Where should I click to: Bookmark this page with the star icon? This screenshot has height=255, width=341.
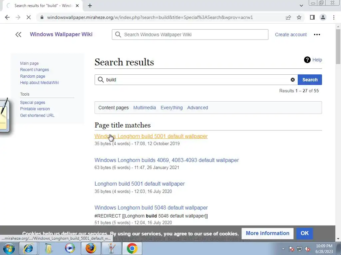[x=299, y=17]
